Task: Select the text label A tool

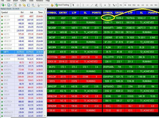Action: pyautogui.click(x=105, y=5)
